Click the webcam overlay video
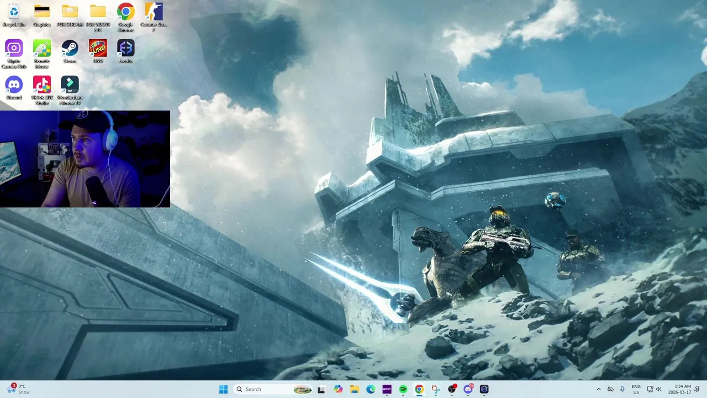Viewport: 707px width, 398px height. pyautogui.click(x=85, y=159)
